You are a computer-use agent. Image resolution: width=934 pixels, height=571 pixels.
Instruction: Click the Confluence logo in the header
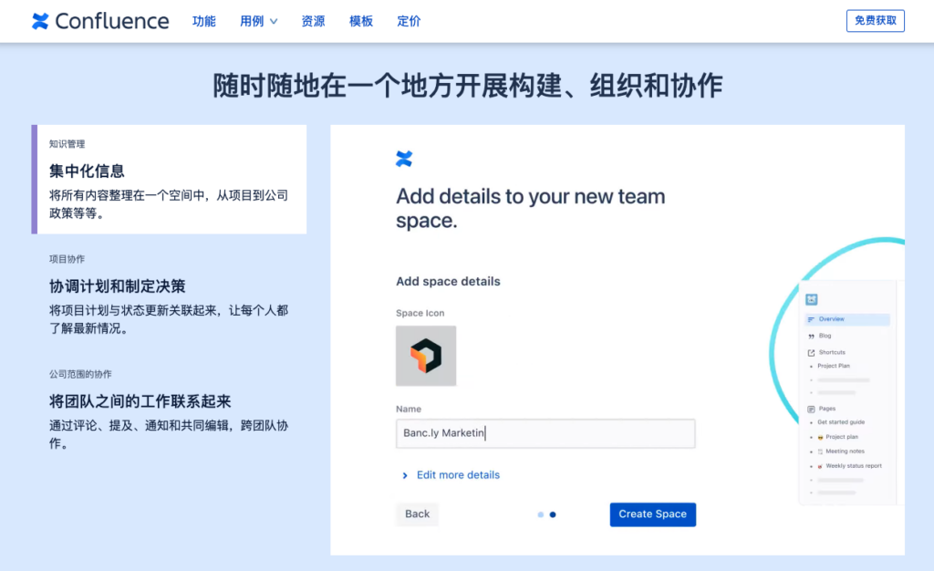(x=100, y=21)
